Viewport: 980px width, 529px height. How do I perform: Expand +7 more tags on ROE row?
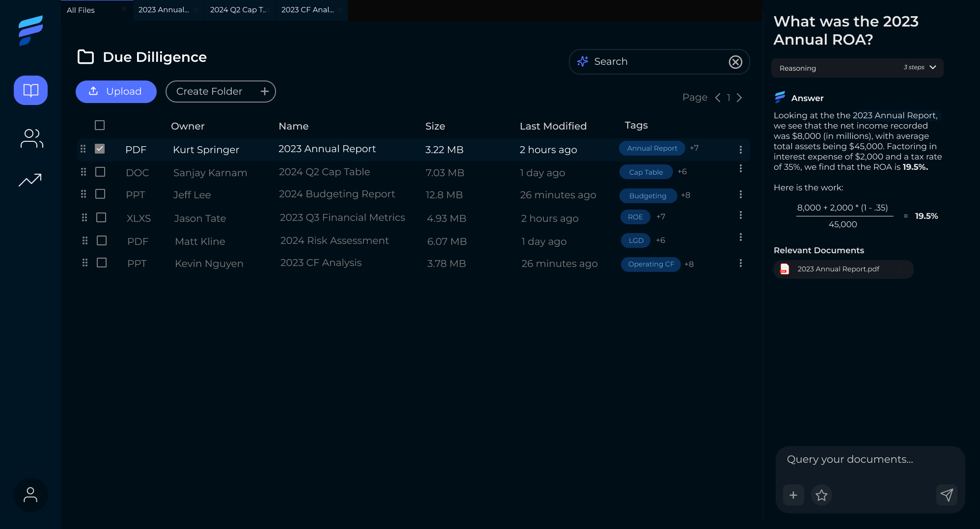coord(661,216)
